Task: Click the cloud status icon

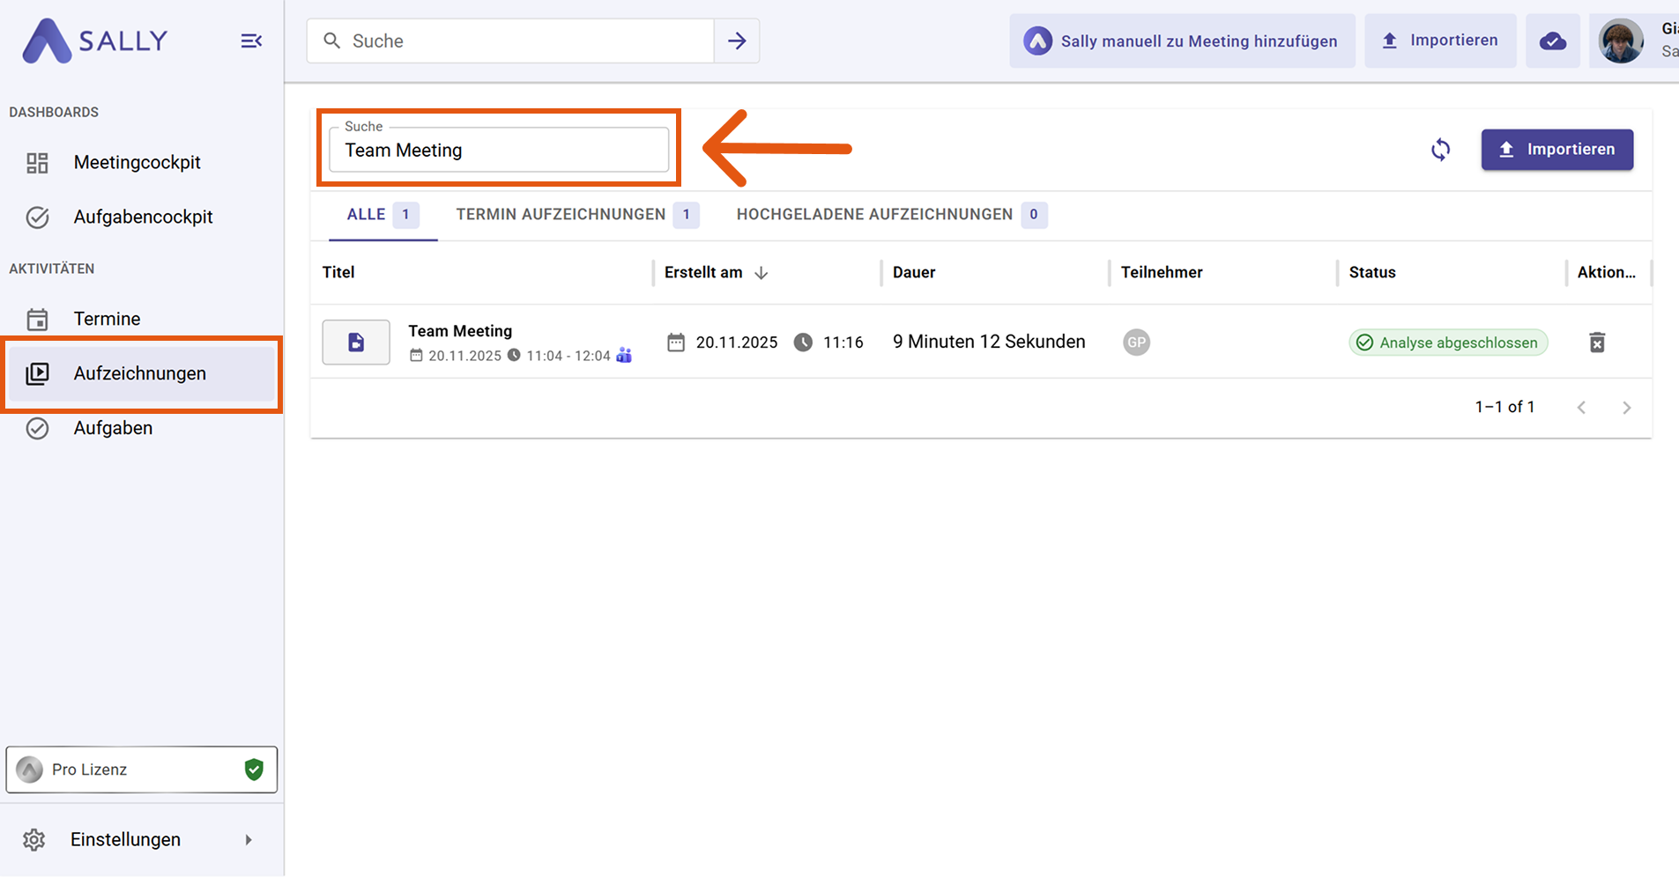Action: pos(1552,41)
